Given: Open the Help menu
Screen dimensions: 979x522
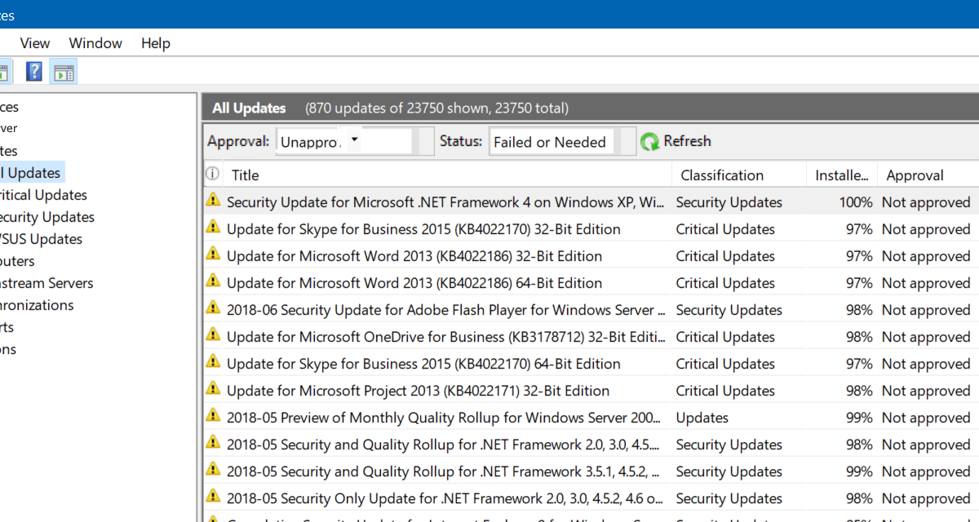Looking at the screenshot, I should [x=155, y=43].
